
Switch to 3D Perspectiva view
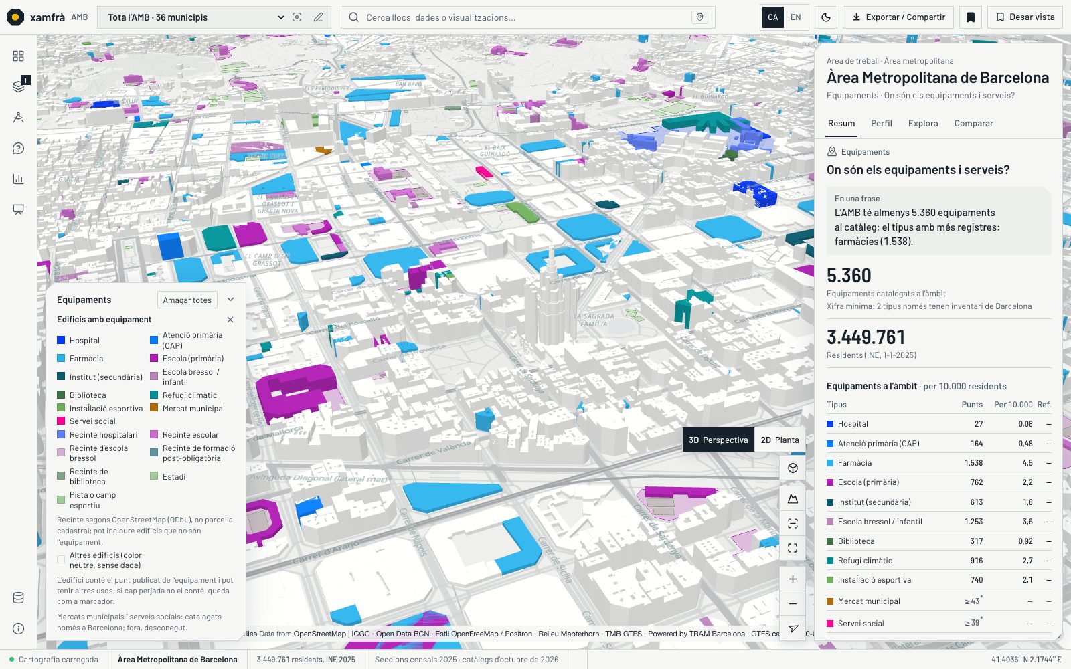(718, 440)
